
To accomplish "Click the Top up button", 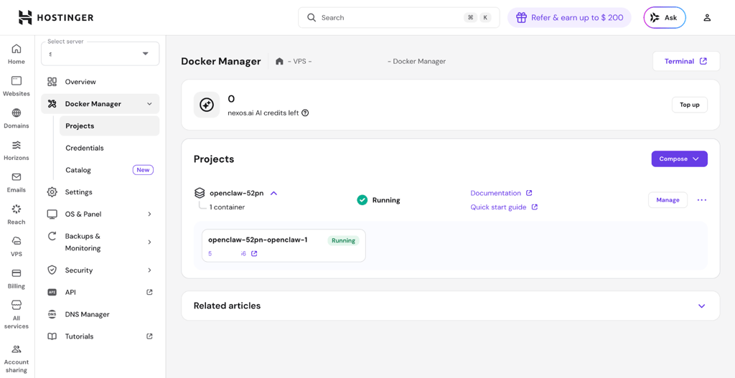I will click(x=690, y=105).
